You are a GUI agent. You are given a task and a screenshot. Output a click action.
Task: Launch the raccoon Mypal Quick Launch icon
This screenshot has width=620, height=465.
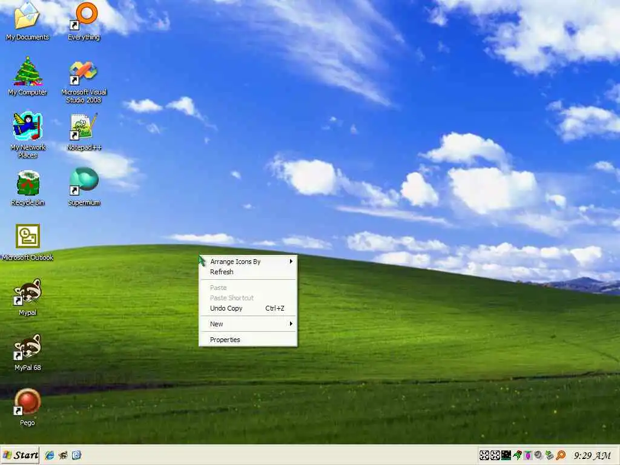pyautogui.click(x=63, y=455)
